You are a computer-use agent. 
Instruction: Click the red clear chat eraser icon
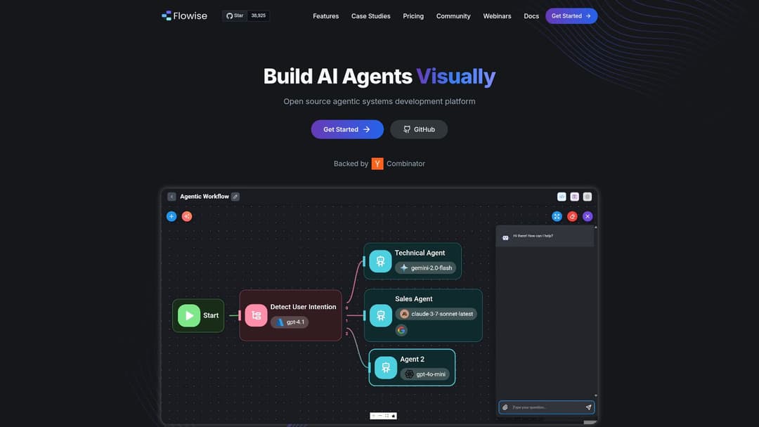click(x=572, y=216)
